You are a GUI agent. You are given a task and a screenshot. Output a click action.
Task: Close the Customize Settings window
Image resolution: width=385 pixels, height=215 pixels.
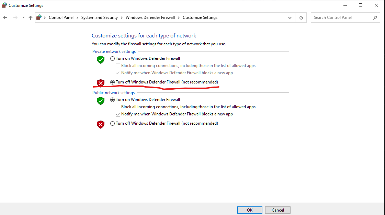click(x=376, y=5)
